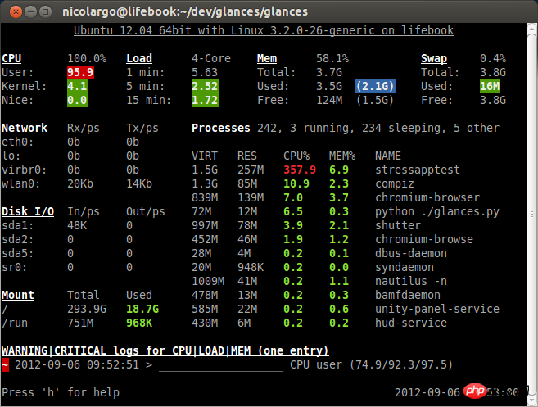Select the wlan0 14Kb transmit rate
This screenshot has height=407, width=538.
[x=139, y=183]
